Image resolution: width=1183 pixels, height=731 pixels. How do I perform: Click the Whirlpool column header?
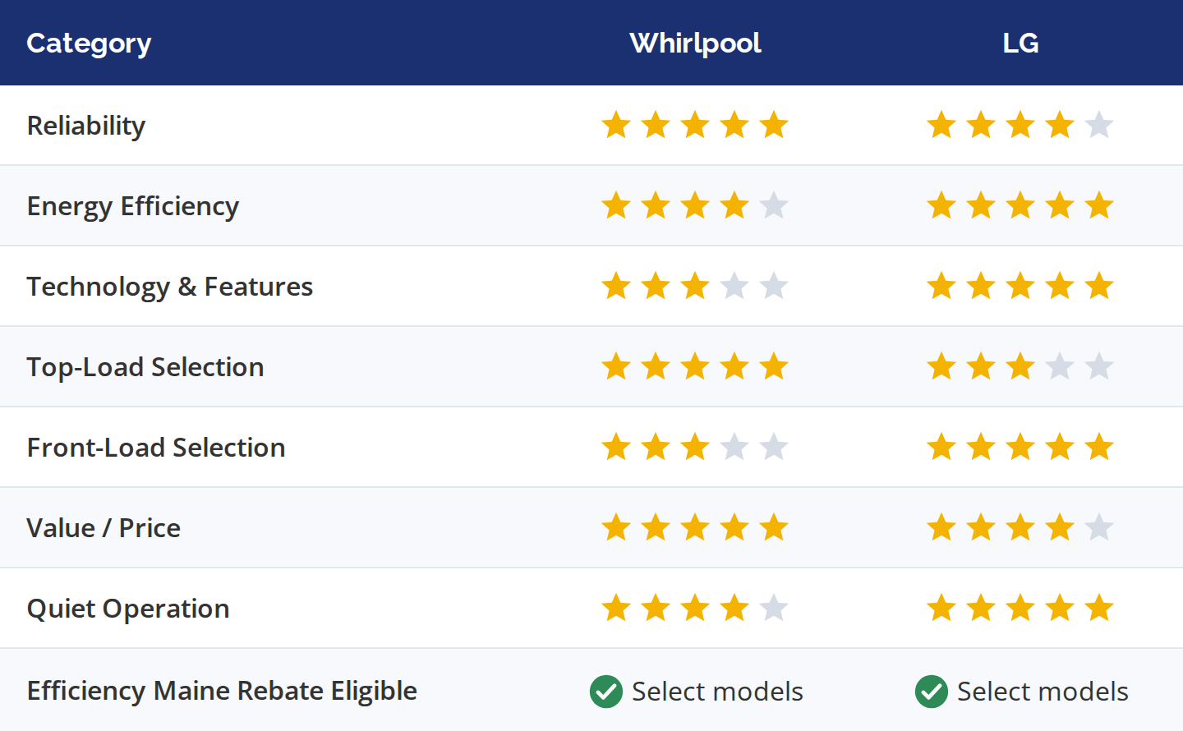point(695,44)
